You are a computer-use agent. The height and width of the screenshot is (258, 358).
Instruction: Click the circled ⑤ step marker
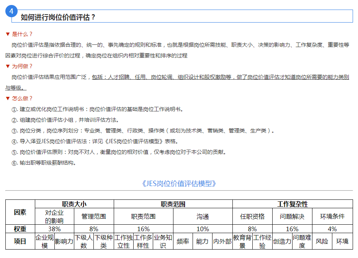click(15, 152)
